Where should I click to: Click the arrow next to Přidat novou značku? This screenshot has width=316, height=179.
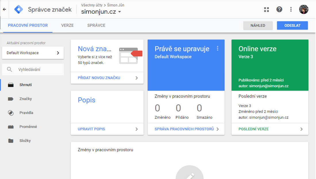(137, 78)
